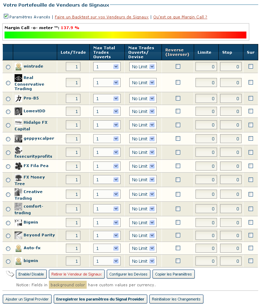Viewport: 261px width, 305px height.
Task: Click the Real Conservative Trading logo icon
Action: (18, 78)
